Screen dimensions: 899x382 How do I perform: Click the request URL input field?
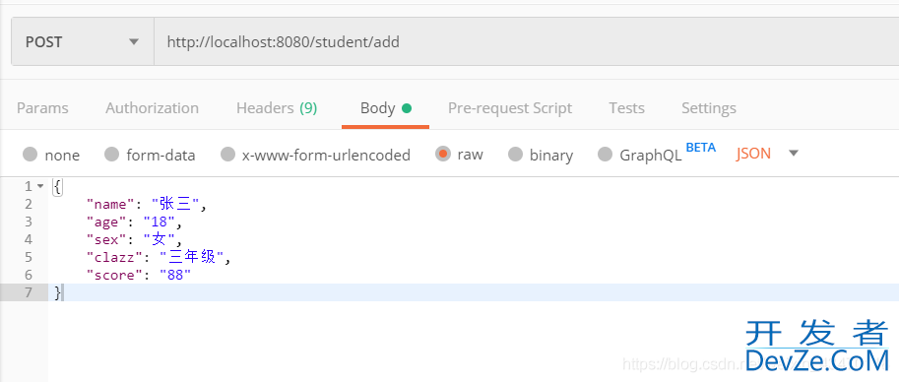(527, 42)
